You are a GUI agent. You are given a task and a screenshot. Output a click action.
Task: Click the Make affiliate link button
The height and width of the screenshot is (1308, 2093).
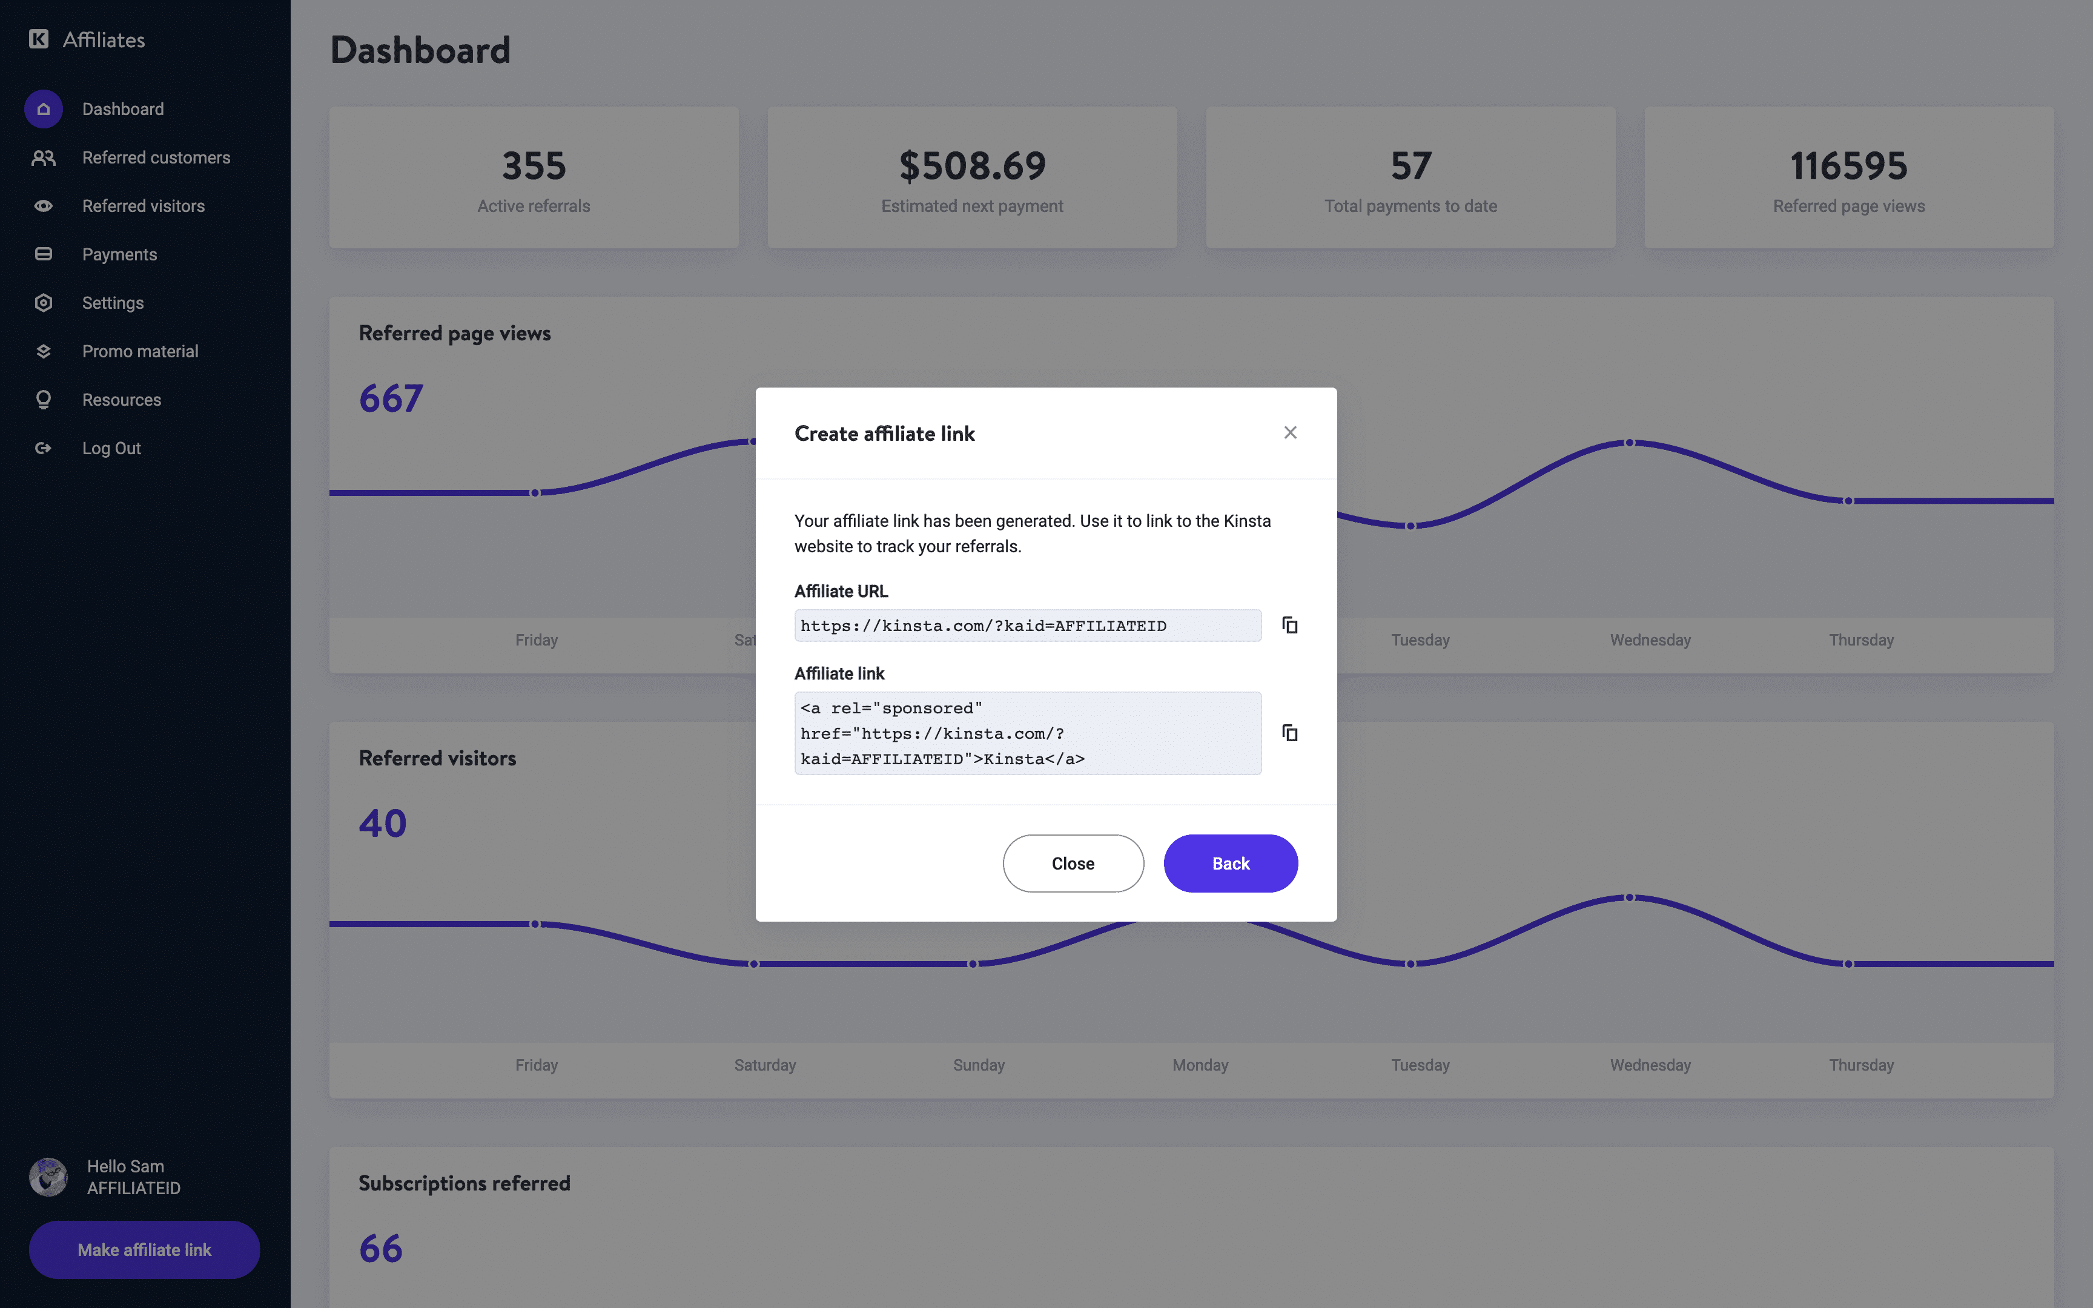click(143, 1249)
